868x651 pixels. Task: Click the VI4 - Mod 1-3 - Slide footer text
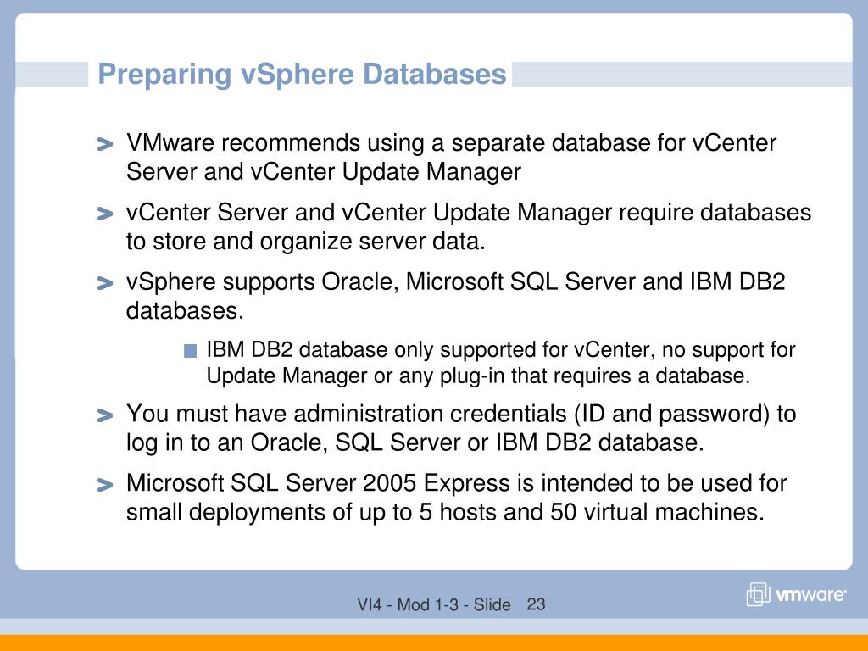point(433,604)
